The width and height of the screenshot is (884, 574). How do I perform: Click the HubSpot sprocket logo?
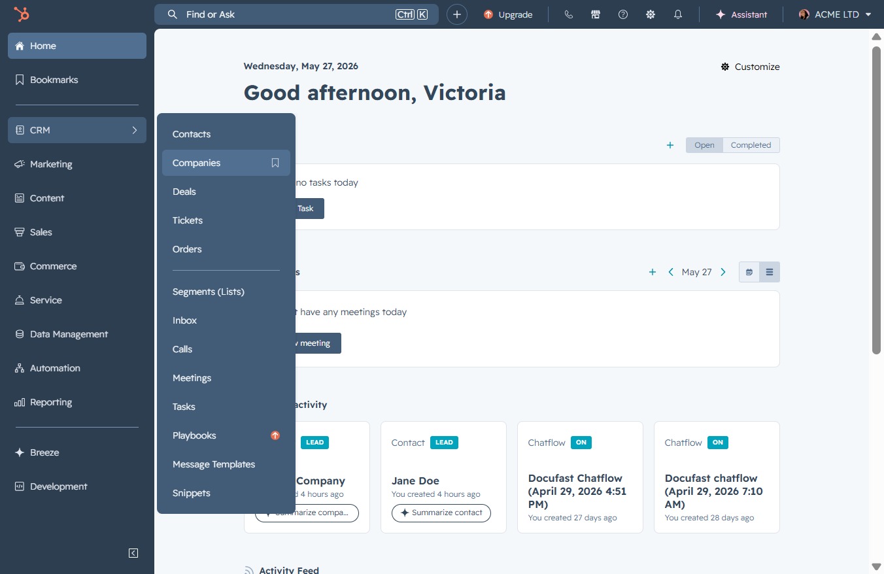(22, 14)
